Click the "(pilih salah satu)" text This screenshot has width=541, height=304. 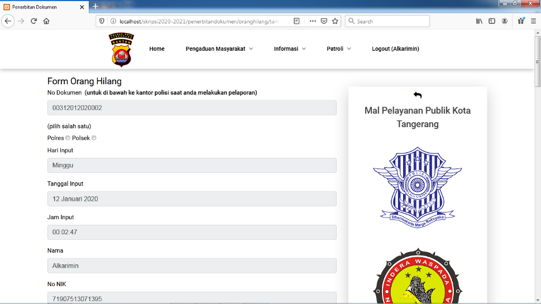point(69,126)
